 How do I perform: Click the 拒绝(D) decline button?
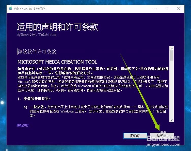click(x=135, y=136)
